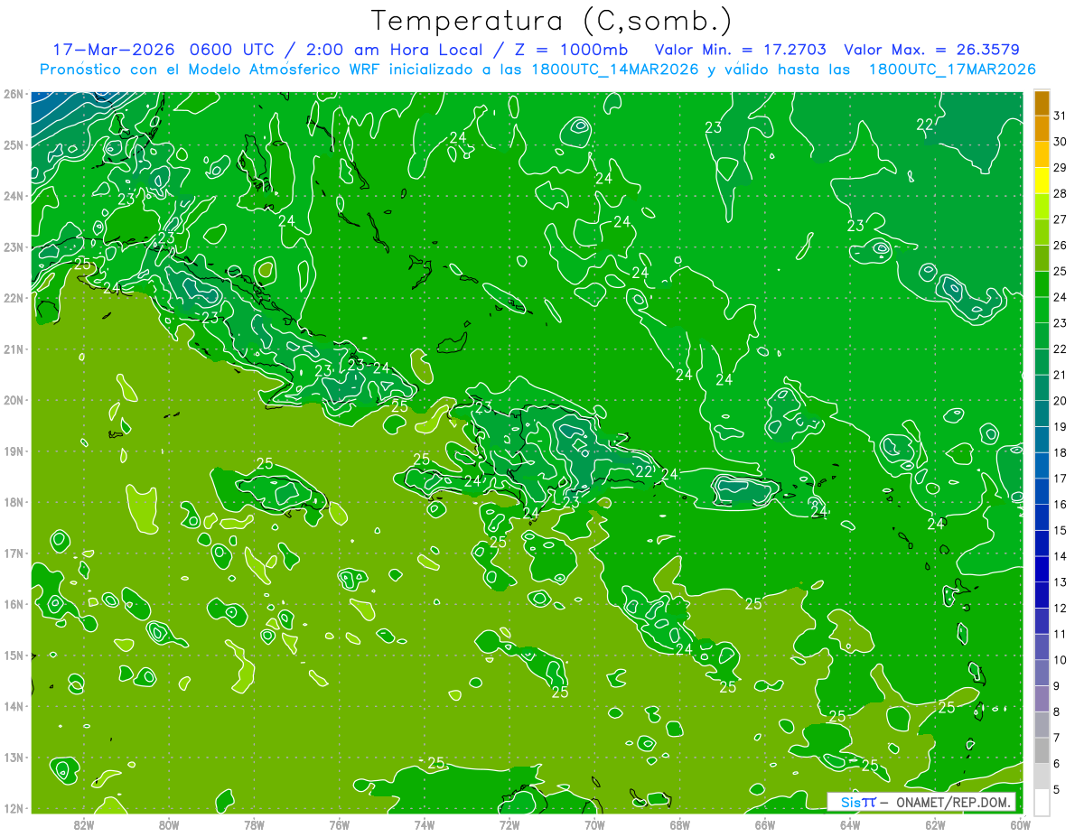
Task: Click longitude axis label '82W'
Action: pos(83,824)
